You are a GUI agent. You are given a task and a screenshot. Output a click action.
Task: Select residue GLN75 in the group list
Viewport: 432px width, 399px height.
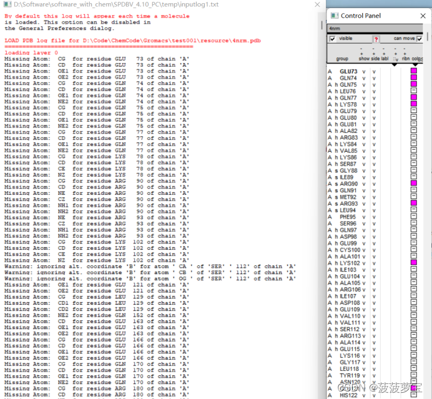(348, 85)
